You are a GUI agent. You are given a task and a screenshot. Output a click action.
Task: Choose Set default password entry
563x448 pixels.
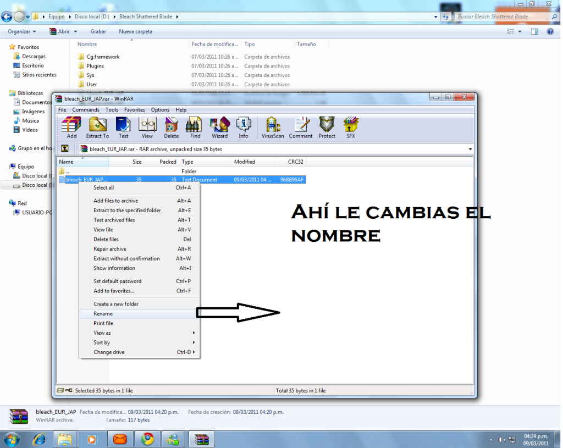tap(139, 281)
